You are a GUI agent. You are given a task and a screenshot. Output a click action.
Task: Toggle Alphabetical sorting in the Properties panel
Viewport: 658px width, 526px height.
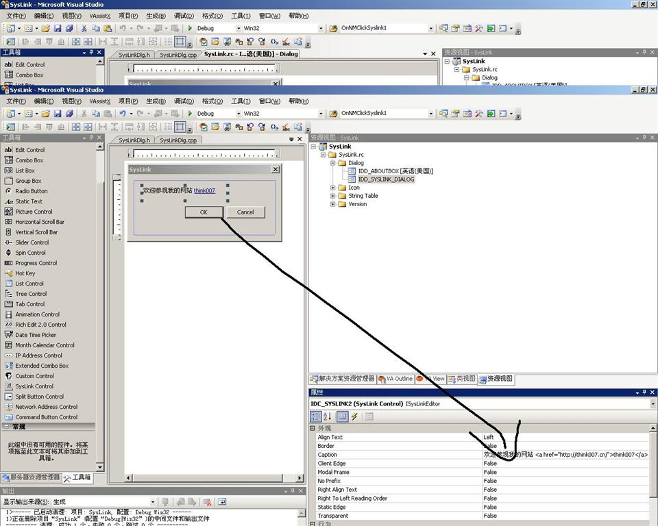pyautogui.click(x=327, y=416)
